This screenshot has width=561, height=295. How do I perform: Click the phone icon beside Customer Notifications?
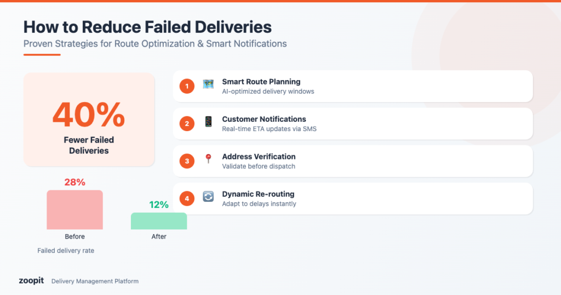coord(208,122)
